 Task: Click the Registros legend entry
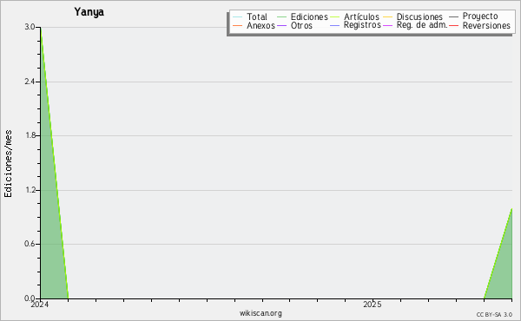pos(355,25)
